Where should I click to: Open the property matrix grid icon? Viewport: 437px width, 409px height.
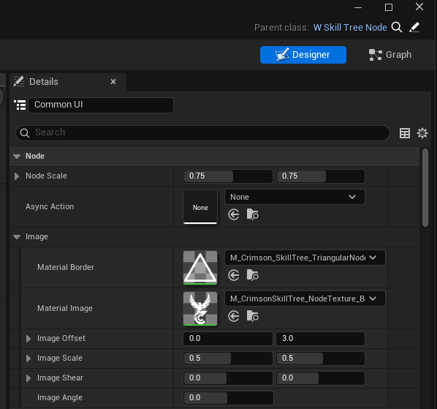(405, 133)
